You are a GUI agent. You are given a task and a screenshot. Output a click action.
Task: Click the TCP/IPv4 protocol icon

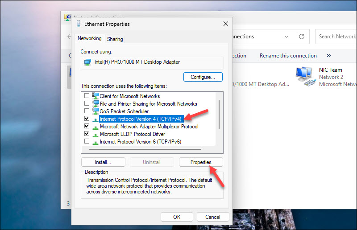pyautogui.click(x=95, y=119)
